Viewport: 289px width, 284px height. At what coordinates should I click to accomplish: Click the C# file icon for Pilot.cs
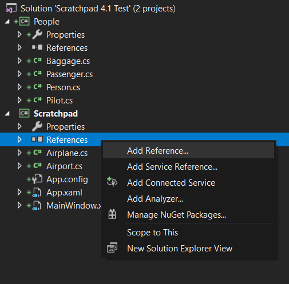click(x=38, y=100)
